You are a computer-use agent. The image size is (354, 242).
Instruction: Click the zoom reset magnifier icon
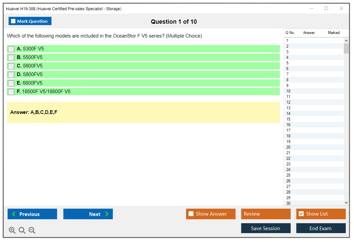[22, 230]
